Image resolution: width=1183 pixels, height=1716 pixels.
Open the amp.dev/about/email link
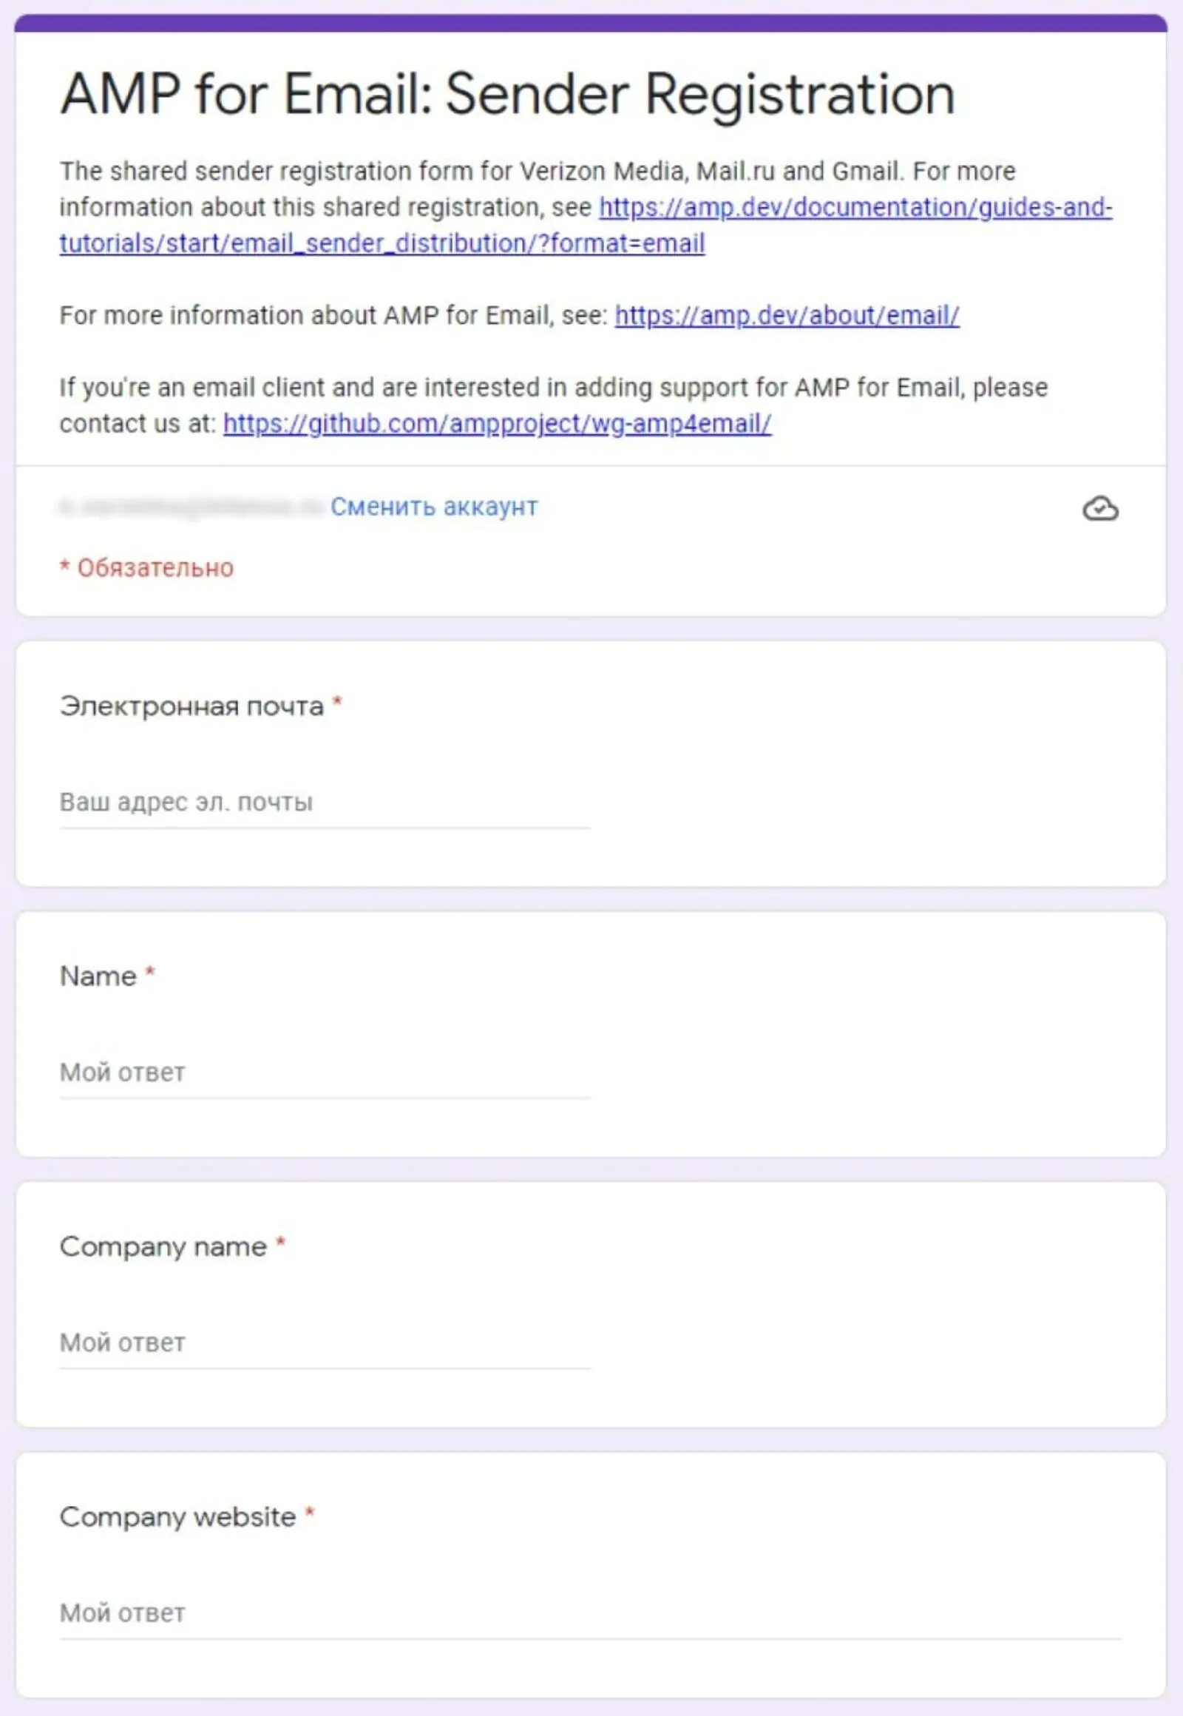point(787,315)
